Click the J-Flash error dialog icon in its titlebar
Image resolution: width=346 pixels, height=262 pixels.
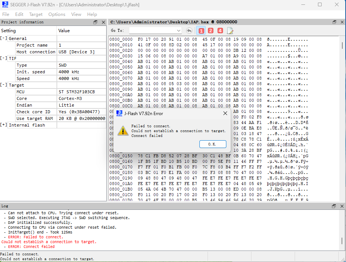119,114
